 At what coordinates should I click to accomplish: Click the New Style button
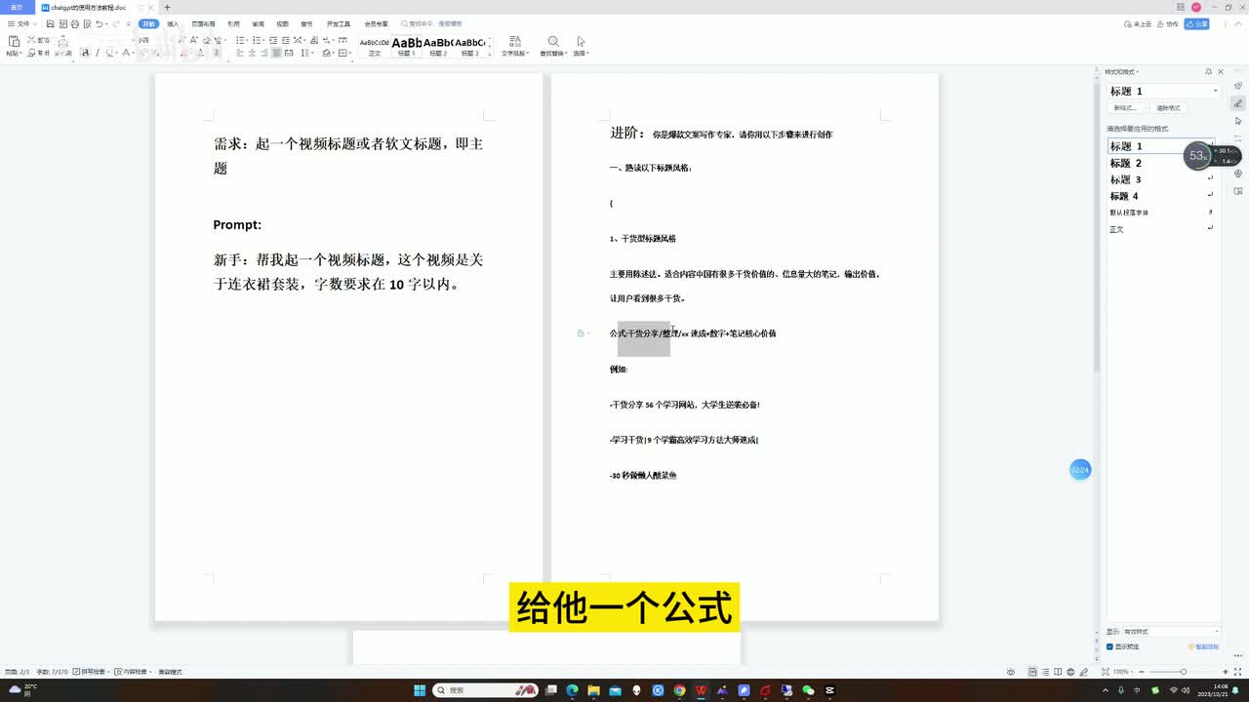1126,108
